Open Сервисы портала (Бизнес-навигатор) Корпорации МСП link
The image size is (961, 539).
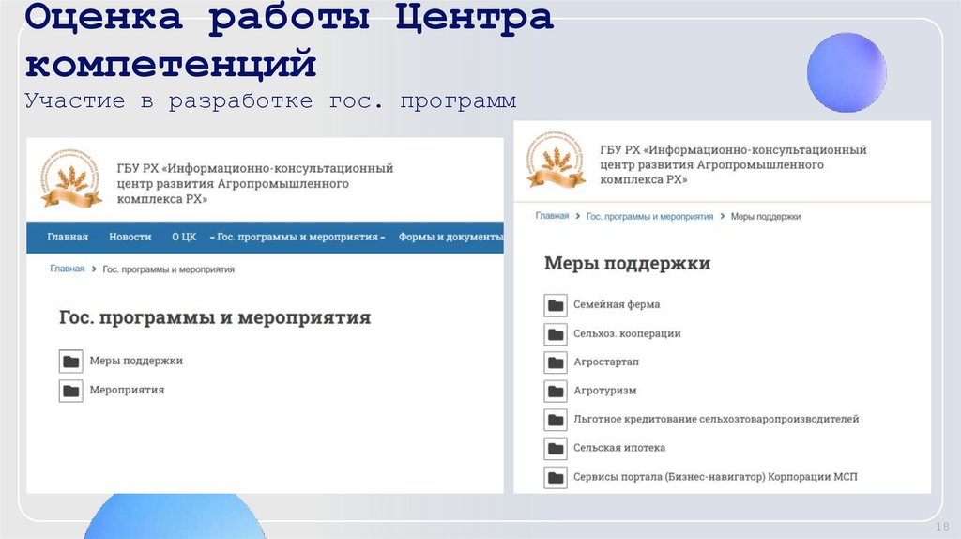(x=715, y=477)
